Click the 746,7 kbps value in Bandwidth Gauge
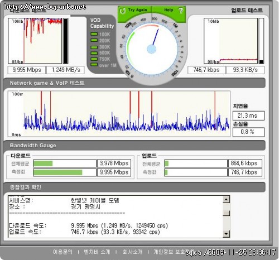This screenshot has height=260, width=279. pyautogui.click(x=245, y=172)
